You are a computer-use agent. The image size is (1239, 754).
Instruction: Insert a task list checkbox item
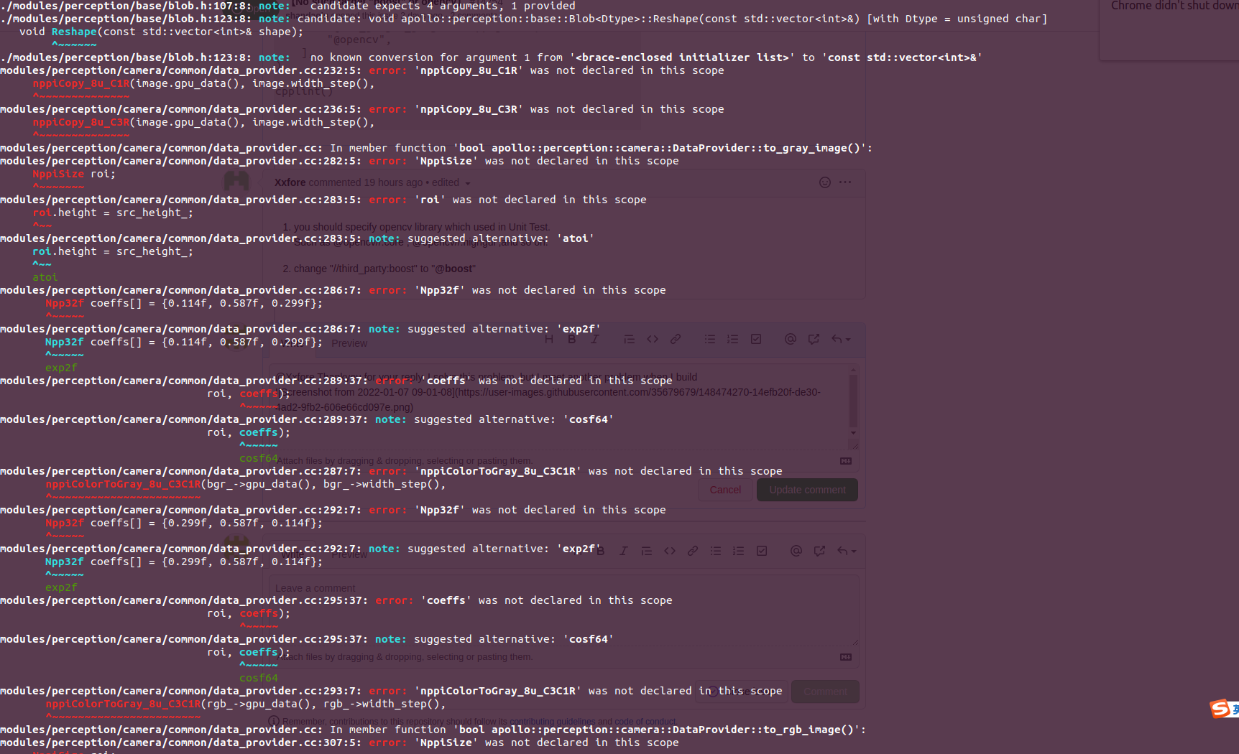756,339
